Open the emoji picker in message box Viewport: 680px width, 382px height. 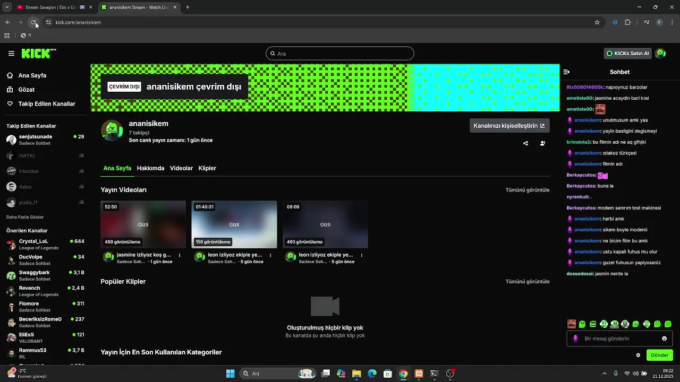pyautogui.click(x=664, y=338)
